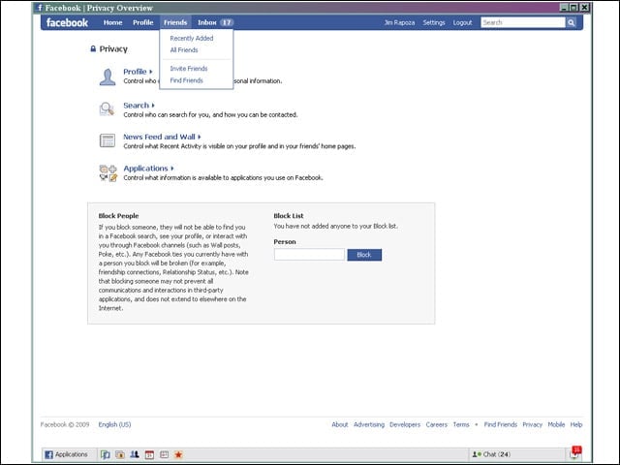Open News Feed and Wall privacy link
Image resolution: width=620 pixels, height=465 pixels.
coord(159,137)
